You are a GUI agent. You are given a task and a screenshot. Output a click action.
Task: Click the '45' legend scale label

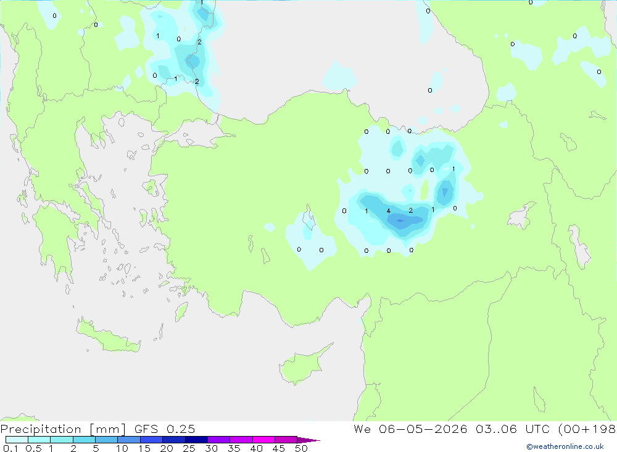click(279, 448)
